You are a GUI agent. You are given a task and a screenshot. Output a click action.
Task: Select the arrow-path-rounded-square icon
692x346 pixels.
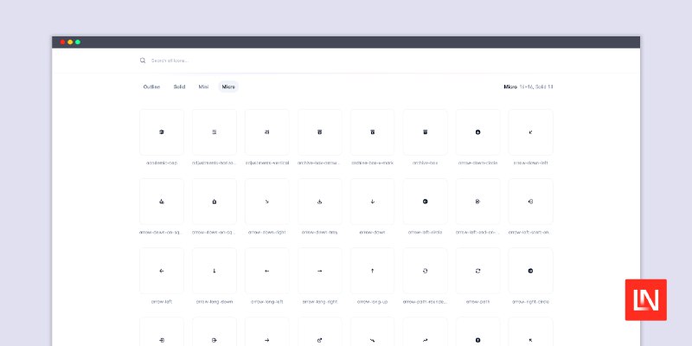[425, 271]
